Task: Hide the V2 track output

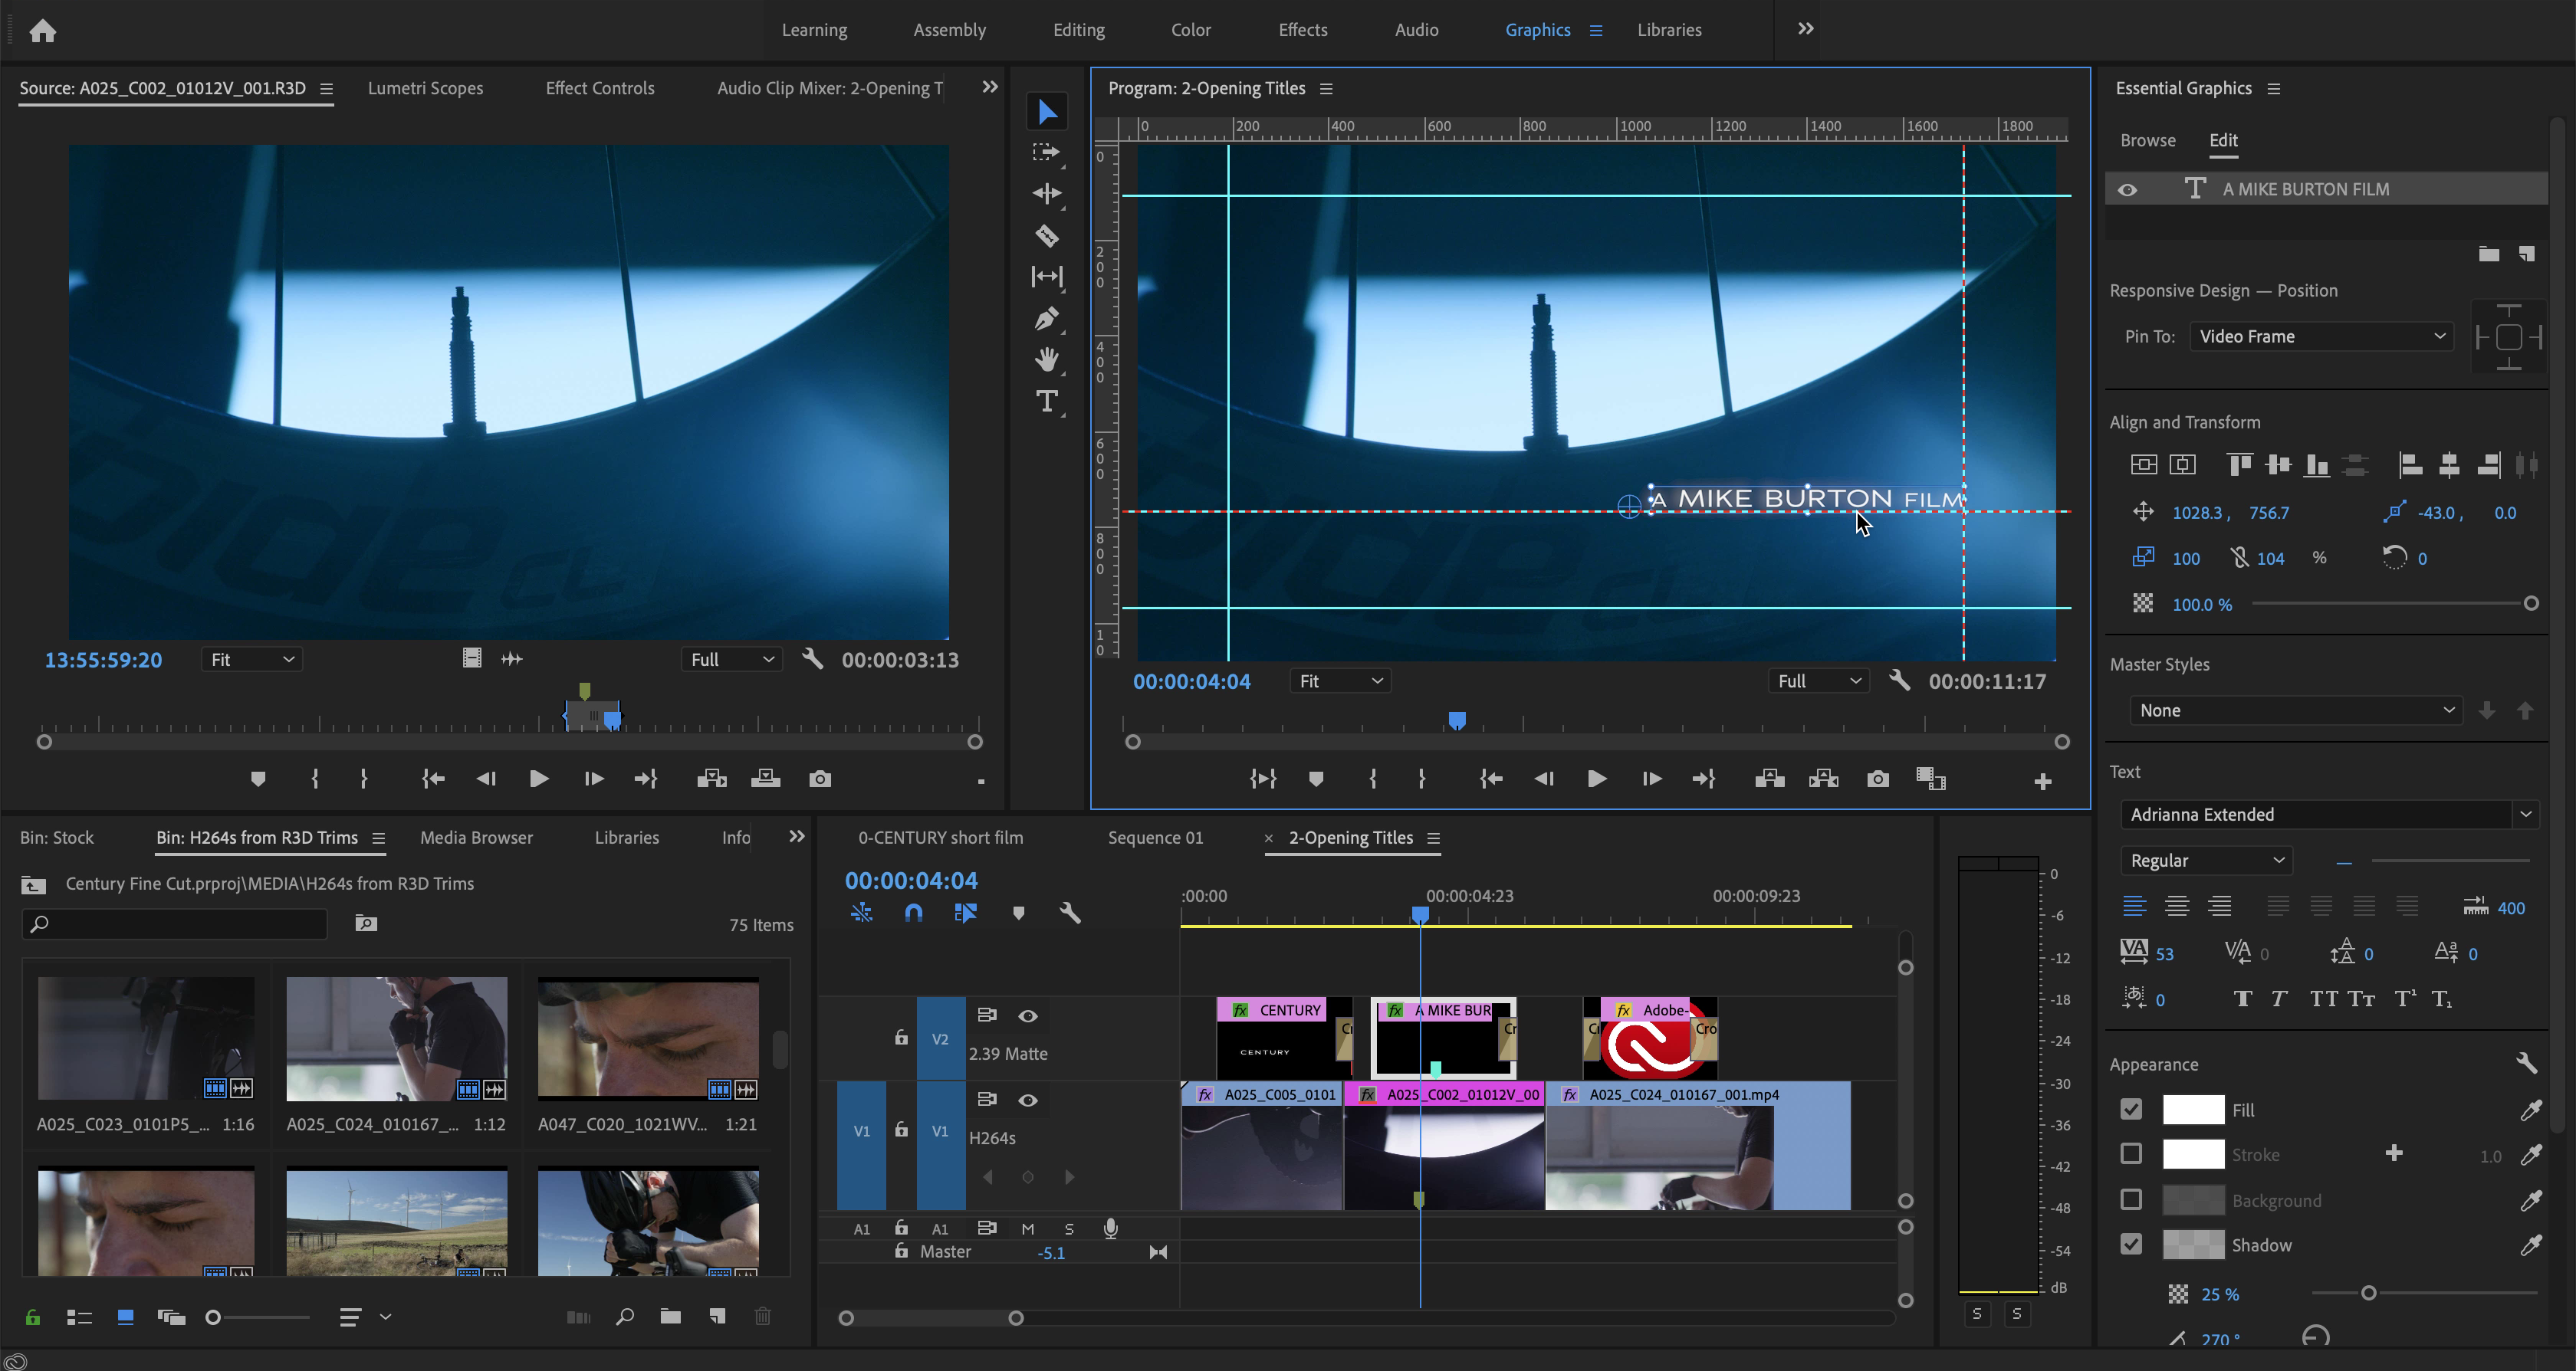Action: point(1028,1015)
